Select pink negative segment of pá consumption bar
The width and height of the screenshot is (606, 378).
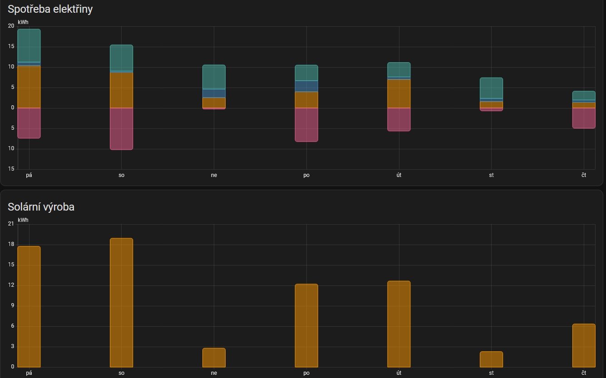point(29,123)
